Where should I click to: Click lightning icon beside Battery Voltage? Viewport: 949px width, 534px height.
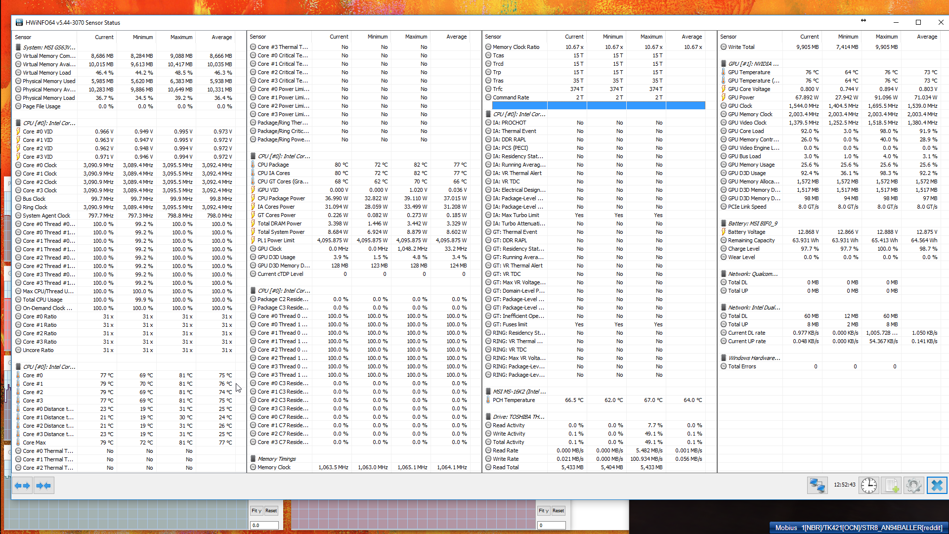(x=724, y=232)
